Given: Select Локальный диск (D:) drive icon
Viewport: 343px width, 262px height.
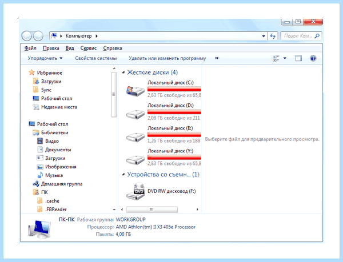Looking at the screenshot, I should click(135, 114).
